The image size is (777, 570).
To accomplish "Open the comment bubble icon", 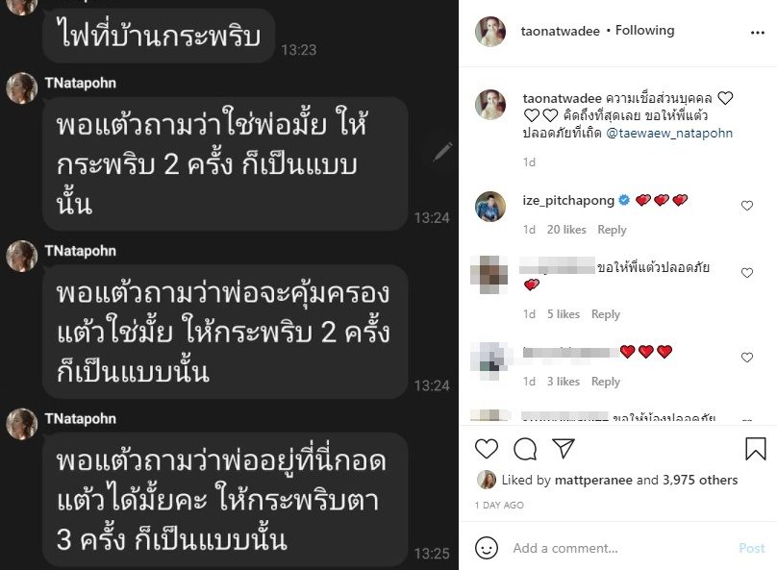I will (x=525, y=449).
